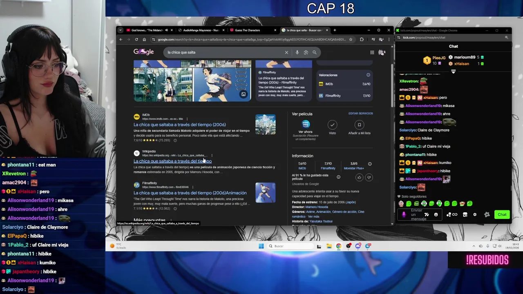Click the thumbs down dislike button
Image resolution: width=523 pixels, height=294 pixels.
[x=369, y=177]
